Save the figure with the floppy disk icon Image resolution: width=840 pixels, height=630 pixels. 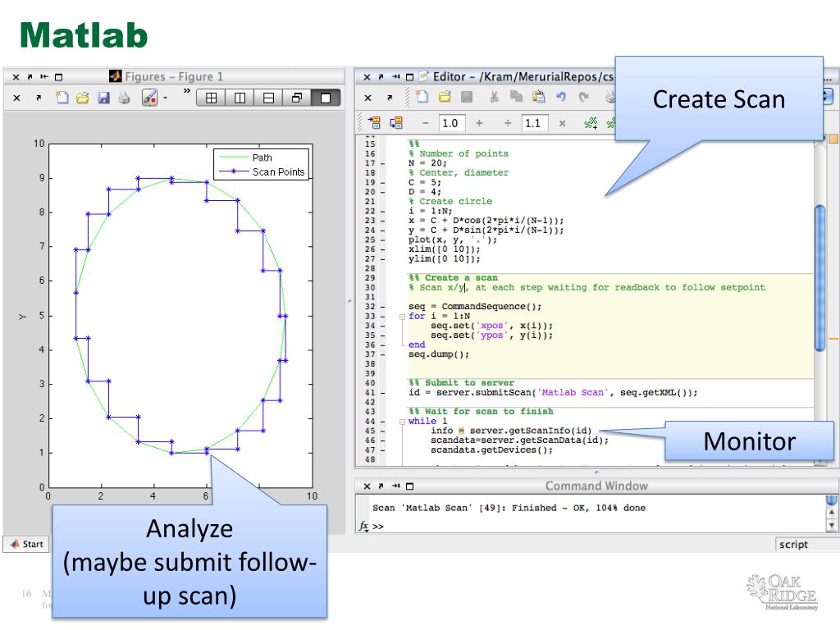(103, 98)
